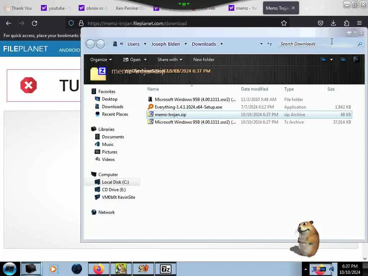Open the view options dropdown arrow
Viewport: 368px width, 276px height.
(x=331, y=60)
